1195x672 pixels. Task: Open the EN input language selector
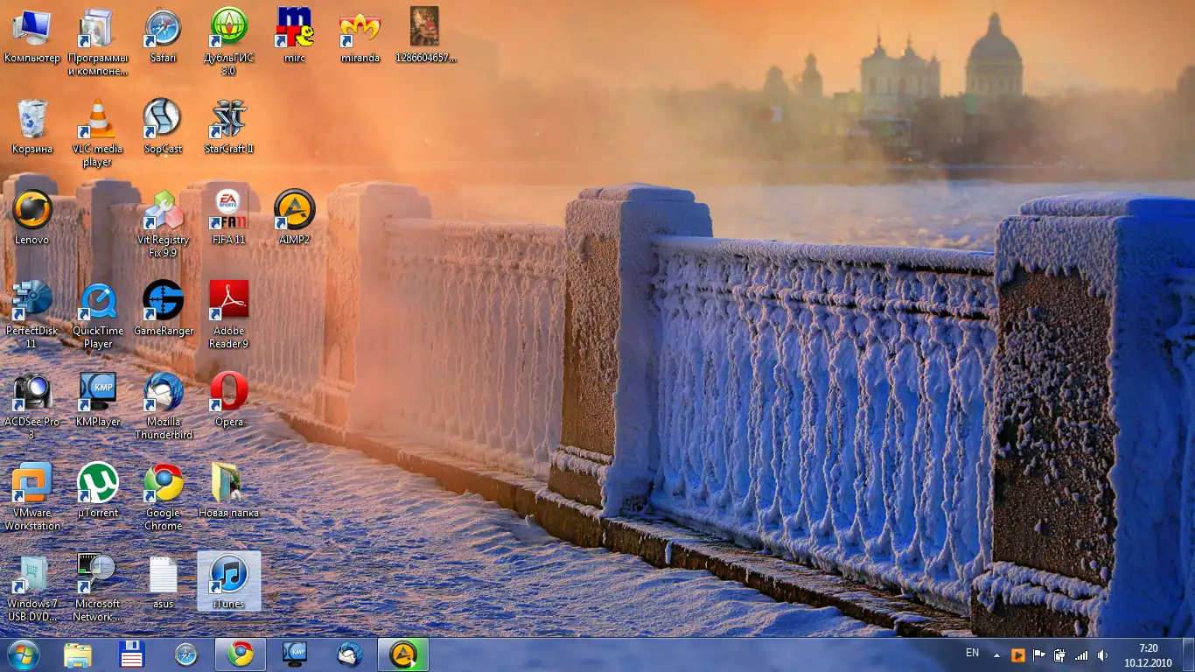(x=972, y=653)
